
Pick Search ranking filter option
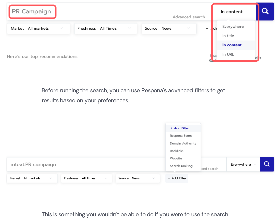[x=181, y=166]
